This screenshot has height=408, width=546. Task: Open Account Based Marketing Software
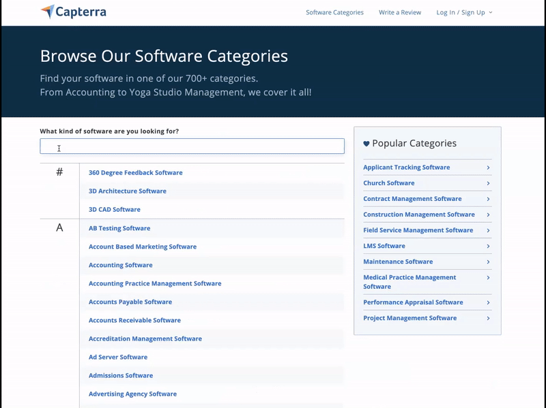[143, 247]
